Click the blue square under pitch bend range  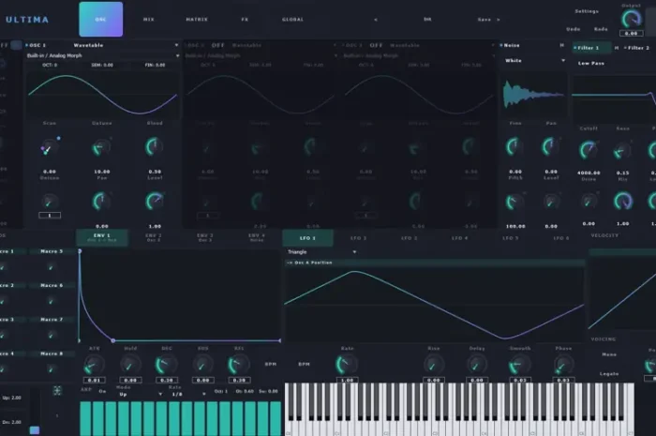click(x=35, y=430)
